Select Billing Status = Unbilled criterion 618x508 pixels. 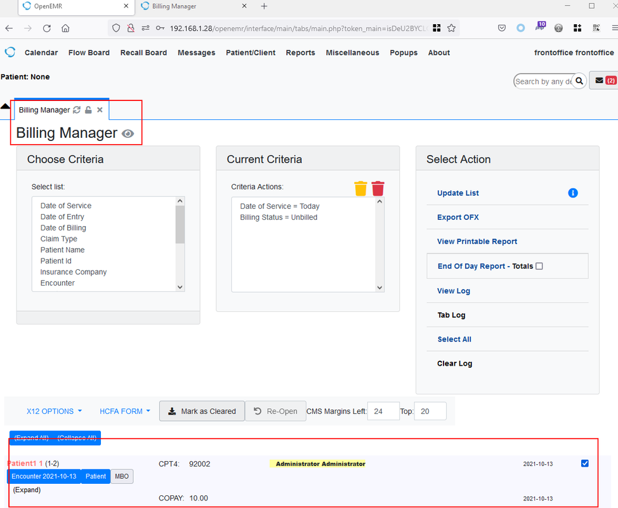[x=279, y=217]
